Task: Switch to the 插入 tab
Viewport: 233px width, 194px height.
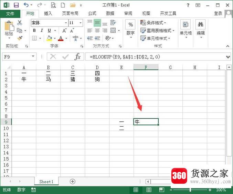Action: [x=48, y=13]
